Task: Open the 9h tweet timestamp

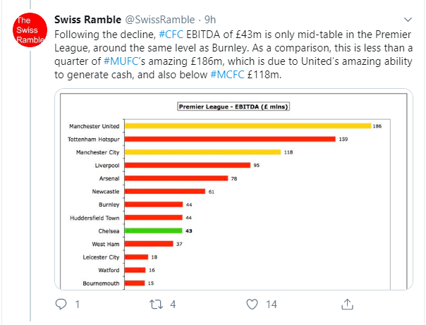Action: 210,20
